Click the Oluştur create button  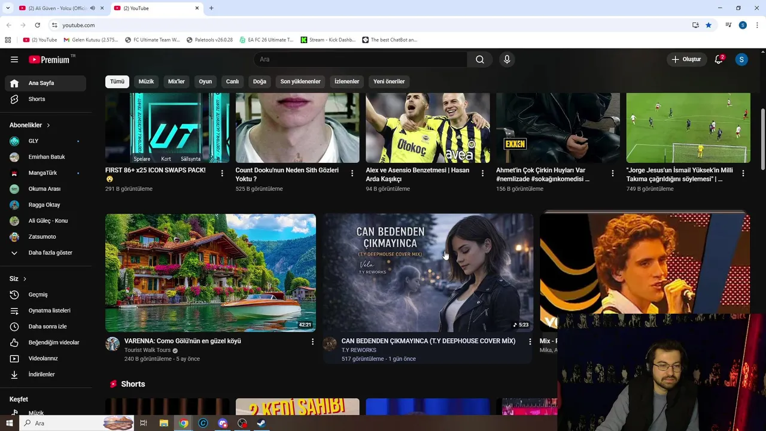coord(686,59)
